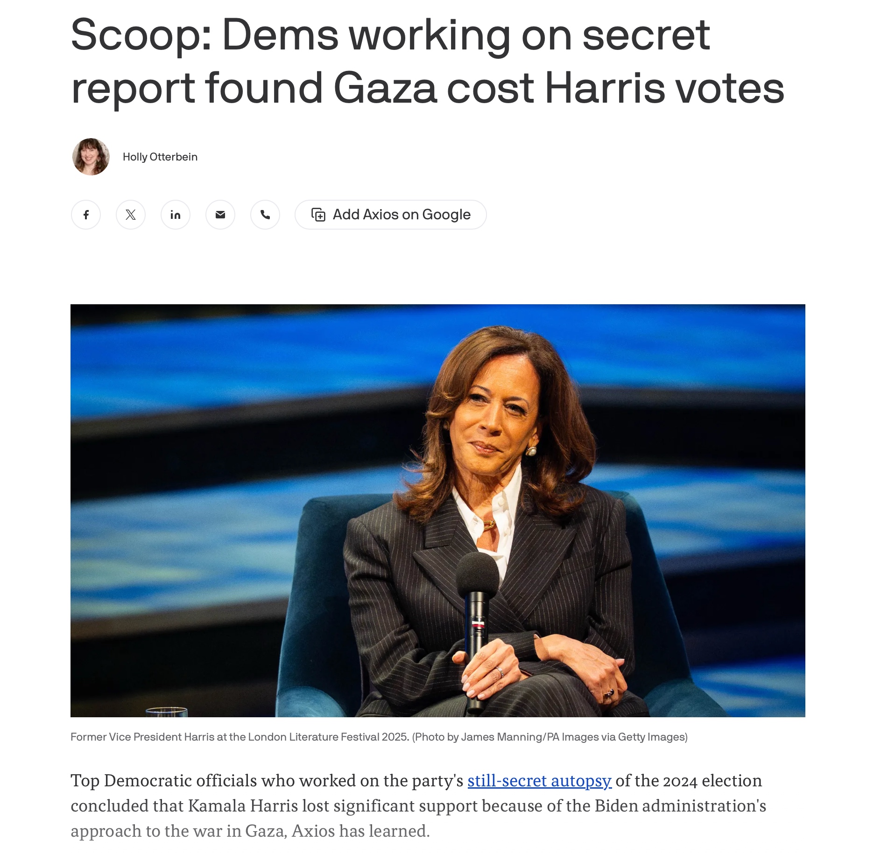Viewport: 874px width, 854px height.
Task: Open Holly Otterbein's round avatar photo
Action: (91, 157)
